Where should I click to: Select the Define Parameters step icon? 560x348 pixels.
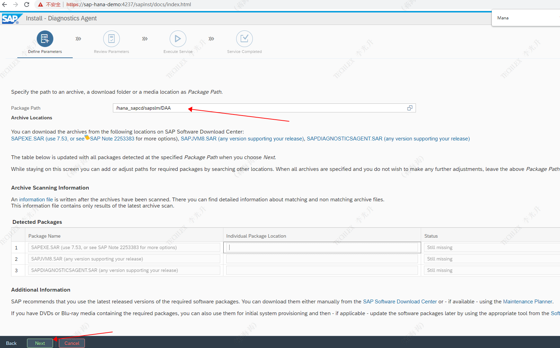point(45,39)
